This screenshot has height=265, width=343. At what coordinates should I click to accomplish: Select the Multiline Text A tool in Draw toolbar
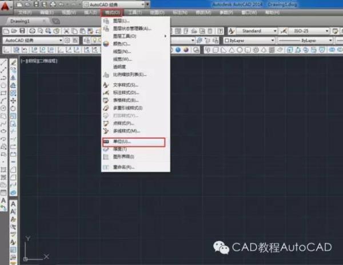(3, 200)
